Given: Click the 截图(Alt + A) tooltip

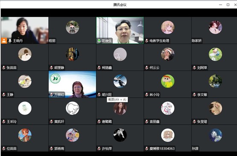Looking at the screenshot, I should pos(117,99).
